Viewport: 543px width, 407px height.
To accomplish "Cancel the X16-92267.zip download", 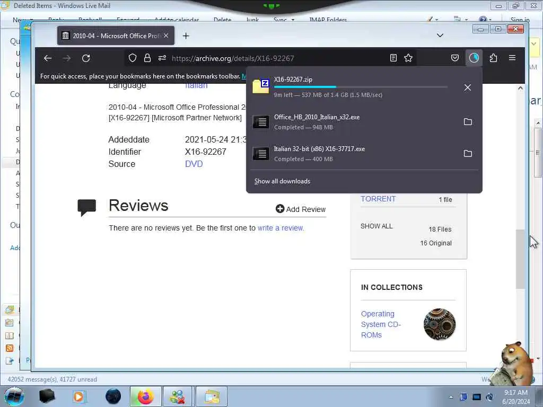I will coord(468,87).
